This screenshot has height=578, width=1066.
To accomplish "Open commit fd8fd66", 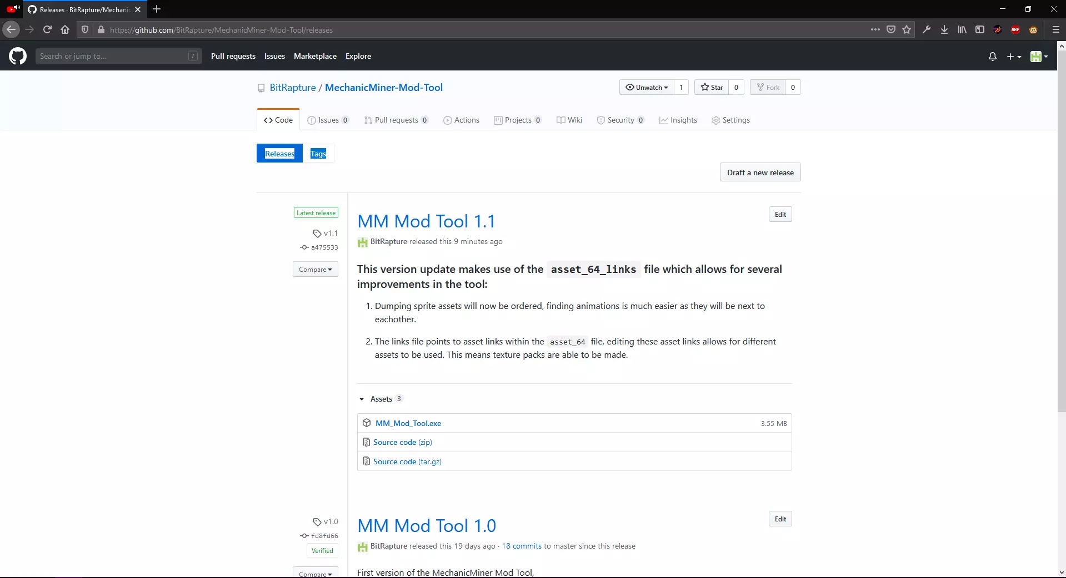I will point(324,536).
